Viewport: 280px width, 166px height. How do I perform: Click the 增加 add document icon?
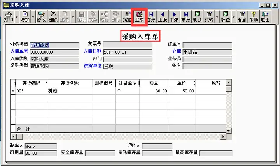coord(25,17)
